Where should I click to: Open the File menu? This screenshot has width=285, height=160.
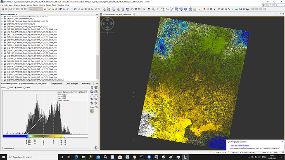click(2, 5)
